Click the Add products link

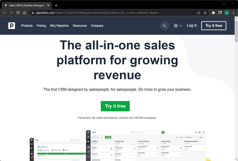point(46,150)
